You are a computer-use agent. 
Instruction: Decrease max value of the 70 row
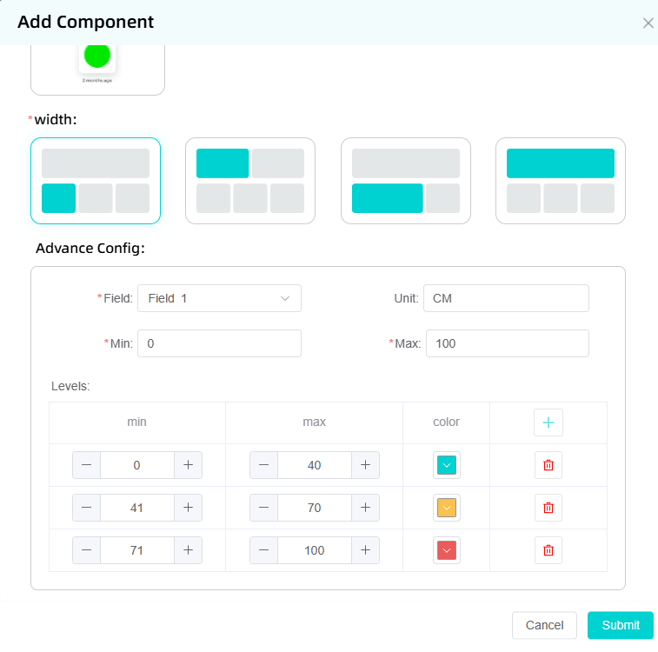[263, 508]
